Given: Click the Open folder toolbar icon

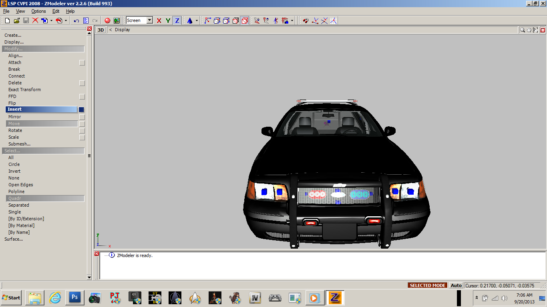Looking at the screenshot, I should pyautogui.click(x=16, y=20).
